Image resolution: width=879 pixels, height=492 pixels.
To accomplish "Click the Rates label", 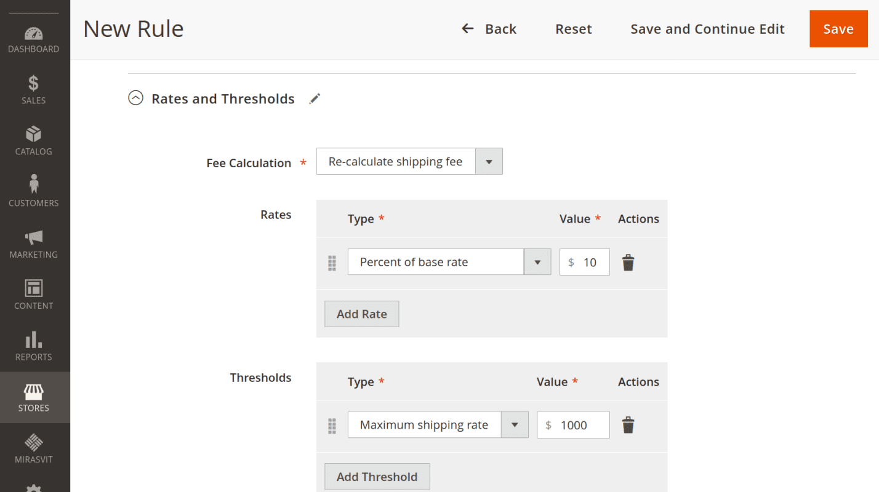I will pos(276,215).
